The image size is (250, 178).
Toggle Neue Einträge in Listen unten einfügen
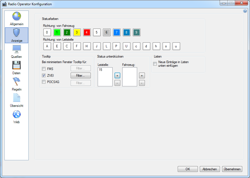tap(155, 64)
